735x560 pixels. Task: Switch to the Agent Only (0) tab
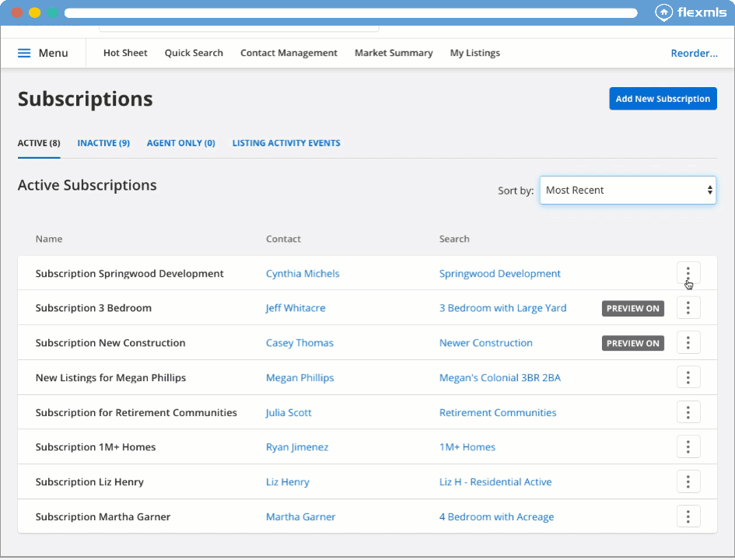coord(180,143)
